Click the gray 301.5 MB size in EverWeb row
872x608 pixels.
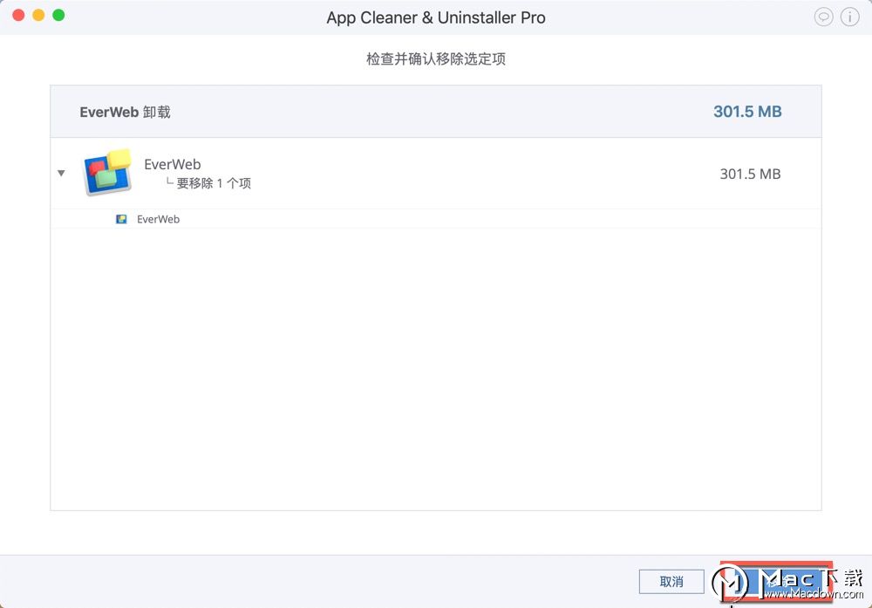click(750, 174)
